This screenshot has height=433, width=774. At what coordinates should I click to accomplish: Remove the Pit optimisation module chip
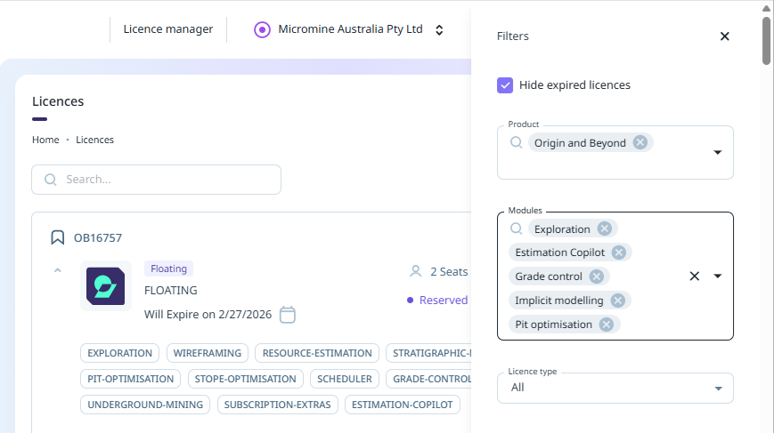pos(607,325)
